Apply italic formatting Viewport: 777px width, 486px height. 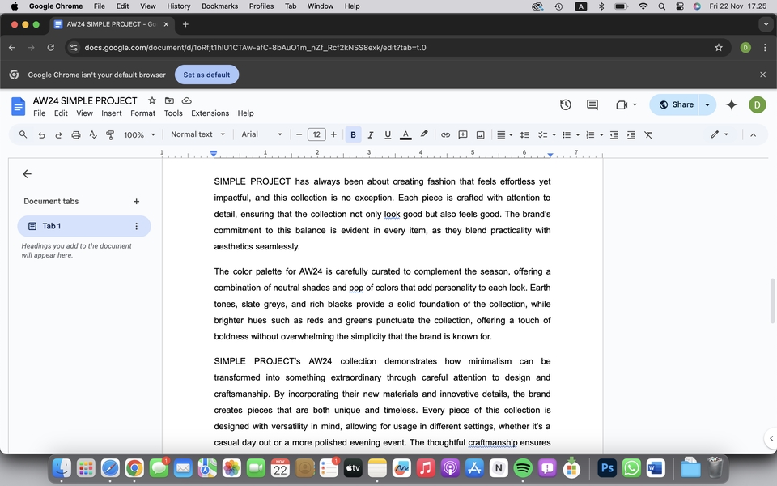click(371, 134)
